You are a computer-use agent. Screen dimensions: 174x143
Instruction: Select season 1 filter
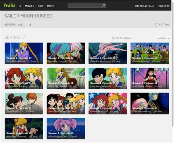pyautogui.click(x=26, y=25)
